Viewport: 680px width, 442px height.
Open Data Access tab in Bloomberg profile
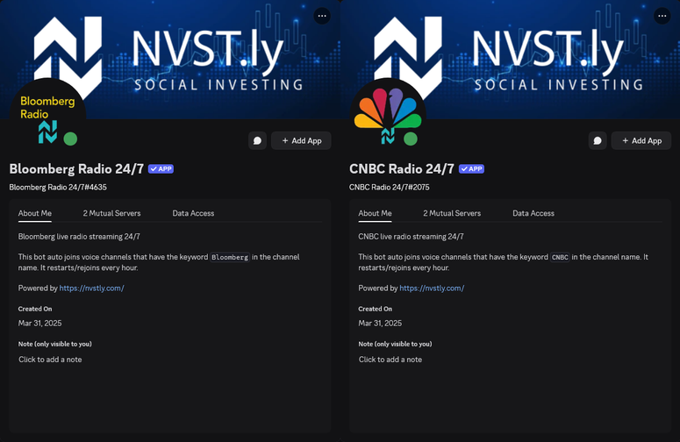(x=193, y=213)
